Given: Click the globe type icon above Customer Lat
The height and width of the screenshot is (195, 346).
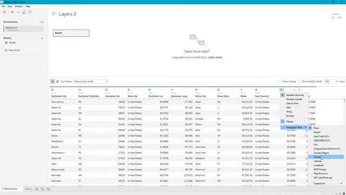Looking at the screenshot, I should point(150,90).
